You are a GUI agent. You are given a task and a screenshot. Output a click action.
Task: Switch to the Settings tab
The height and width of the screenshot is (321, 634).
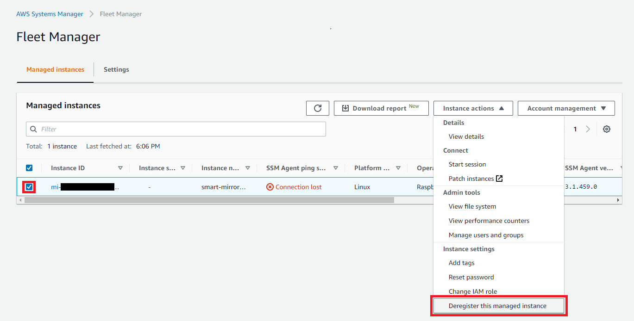(116, 69)
